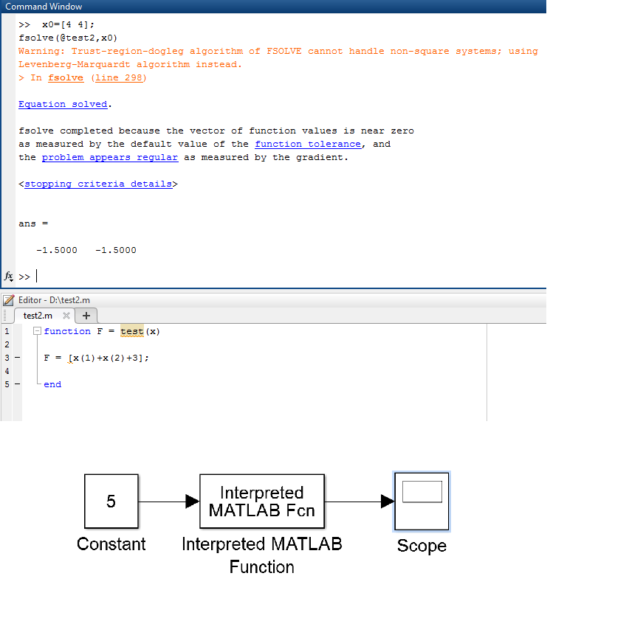
Task: Switch to the test2.m tab
Action: 38,316
